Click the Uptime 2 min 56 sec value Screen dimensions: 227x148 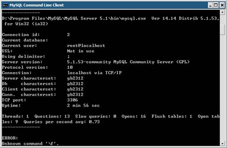(x=83, y=106)
